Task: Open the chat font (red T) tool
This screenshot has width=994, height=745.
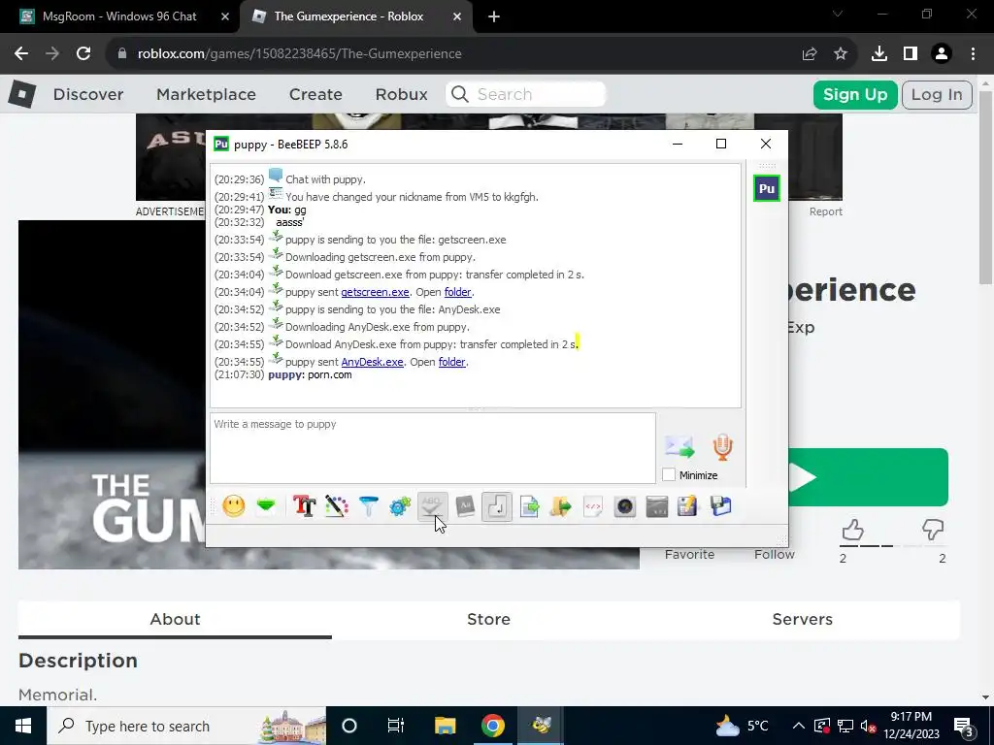Action: [304, 506]
